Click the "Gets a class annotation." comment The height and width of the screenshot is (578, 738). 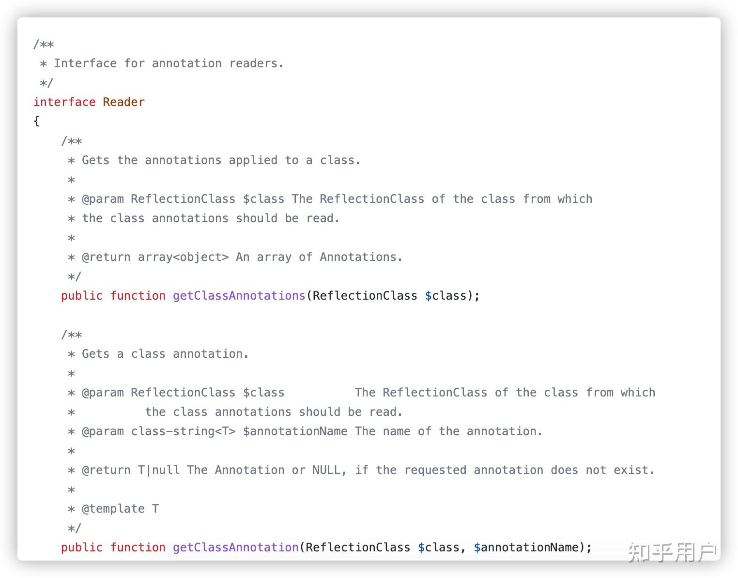pyautogui.click(x=165, y=354)
